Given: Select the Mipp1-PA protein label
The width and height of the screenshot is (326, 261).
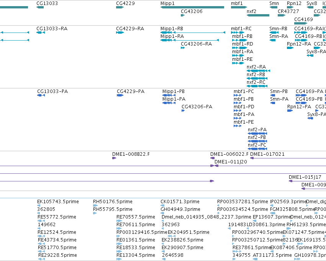Looking at the screenshot, I should point(174,99).
